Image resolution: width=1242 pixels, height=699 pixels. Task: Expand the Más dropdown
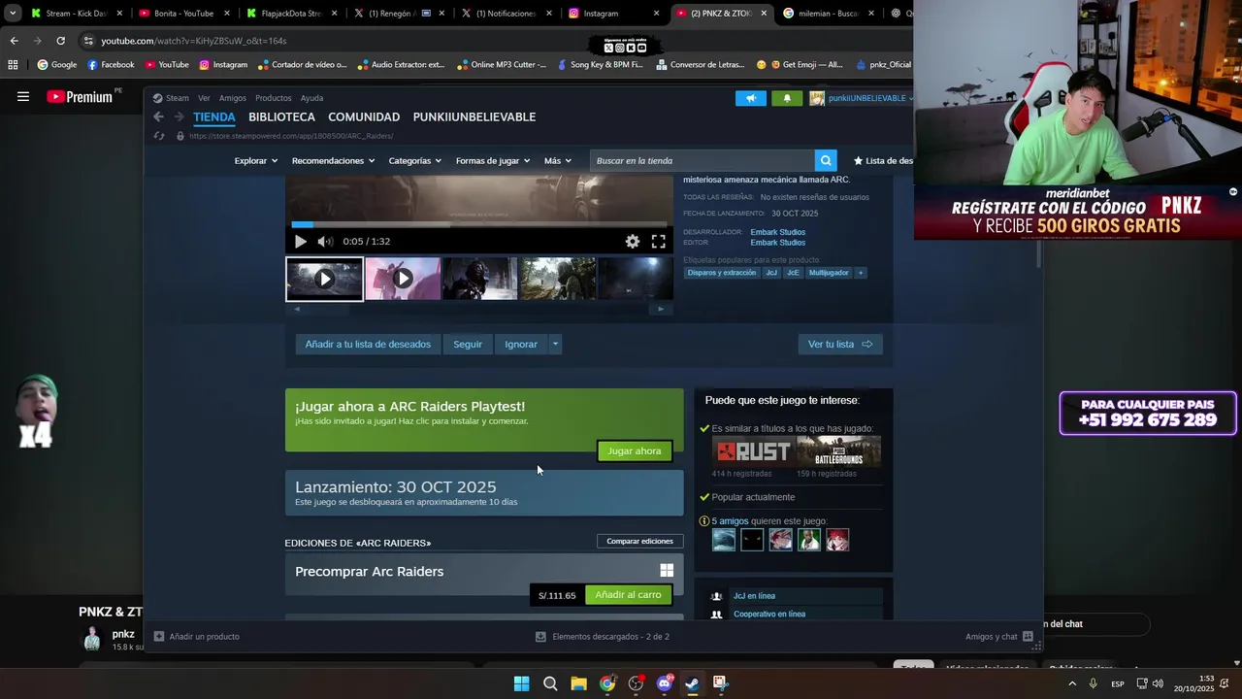[x=558, y=161]
